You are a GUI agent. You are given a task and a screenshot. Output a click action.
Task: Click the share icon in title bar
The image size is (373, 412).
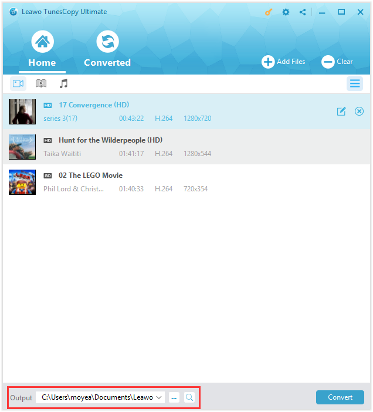[x=303, y=12]
